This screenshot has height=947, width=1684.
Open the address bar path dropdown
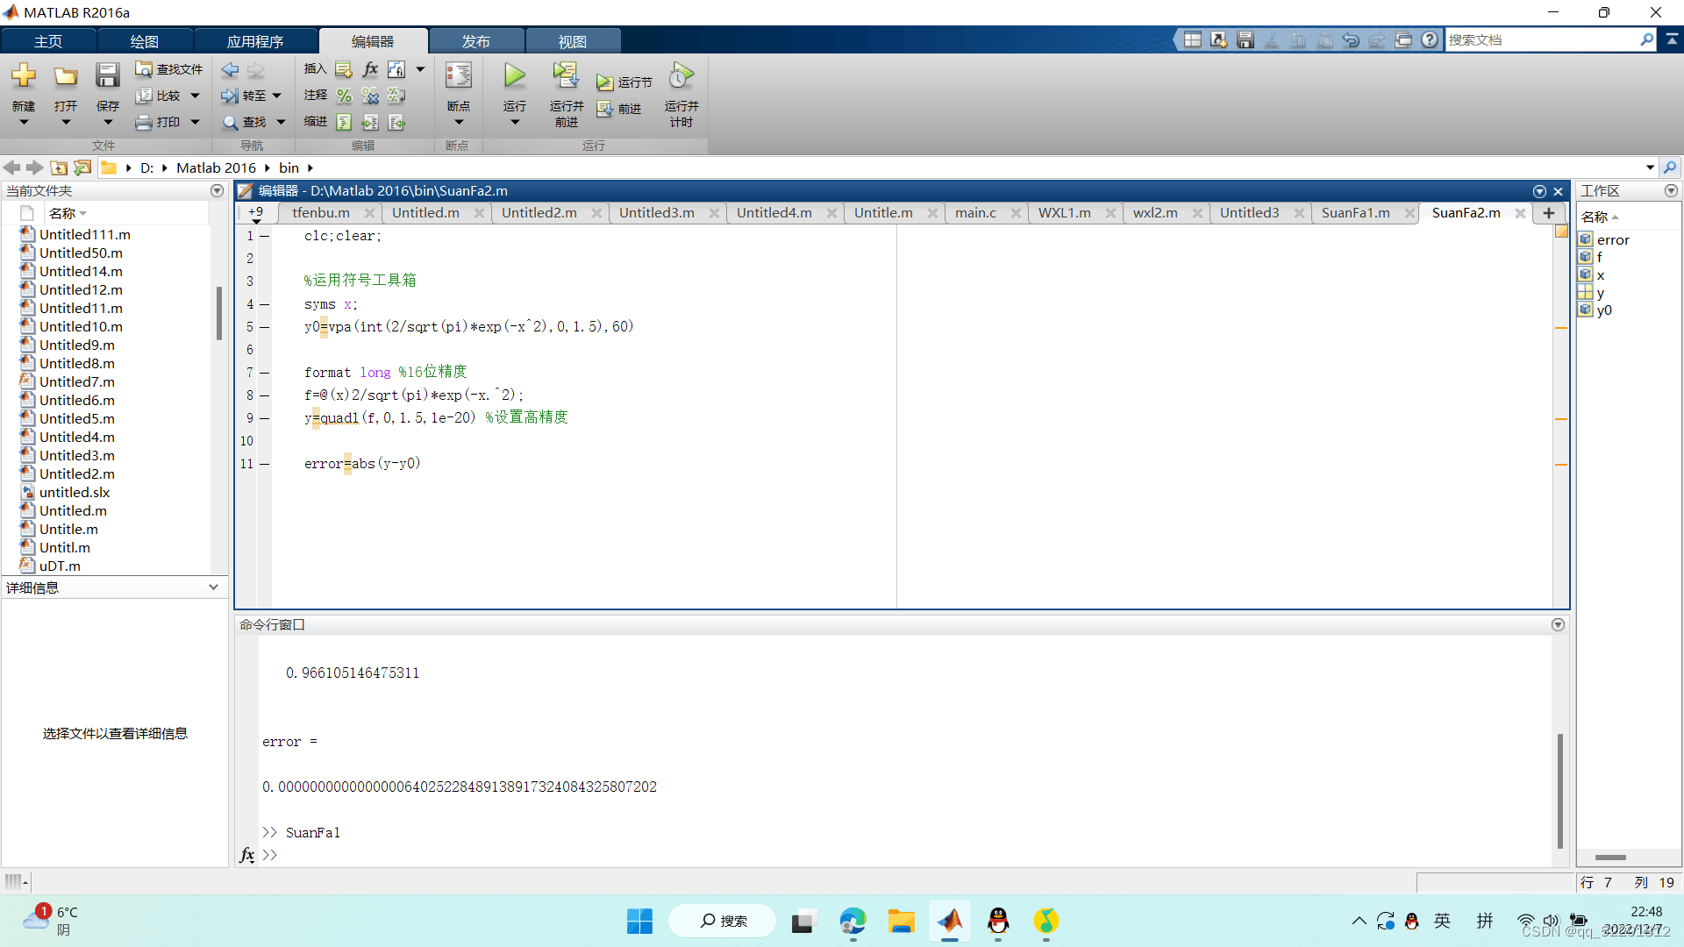click(x=1650, y=167)
